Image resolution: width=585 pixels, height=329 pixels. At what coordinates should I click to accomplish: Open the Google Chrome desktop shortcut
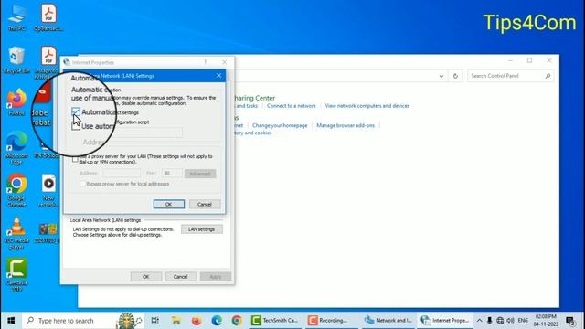(16, 190)
